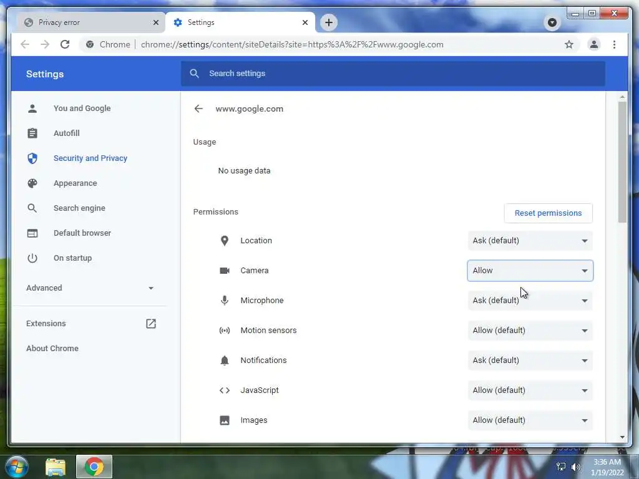The height and width of the screenshot is (479, 639).
Task: Open the Images permission dropdown
Action: [x=530, y=420]
